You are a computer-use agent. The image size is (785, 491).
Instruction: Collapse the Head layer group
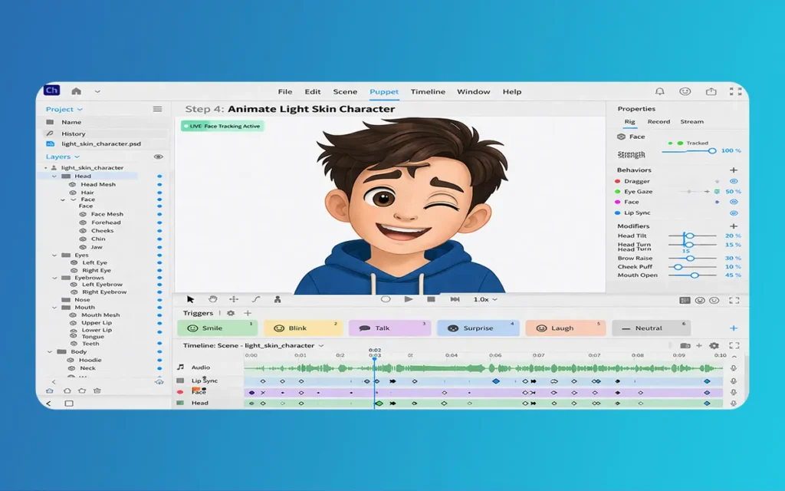click(x=54, y=176)
